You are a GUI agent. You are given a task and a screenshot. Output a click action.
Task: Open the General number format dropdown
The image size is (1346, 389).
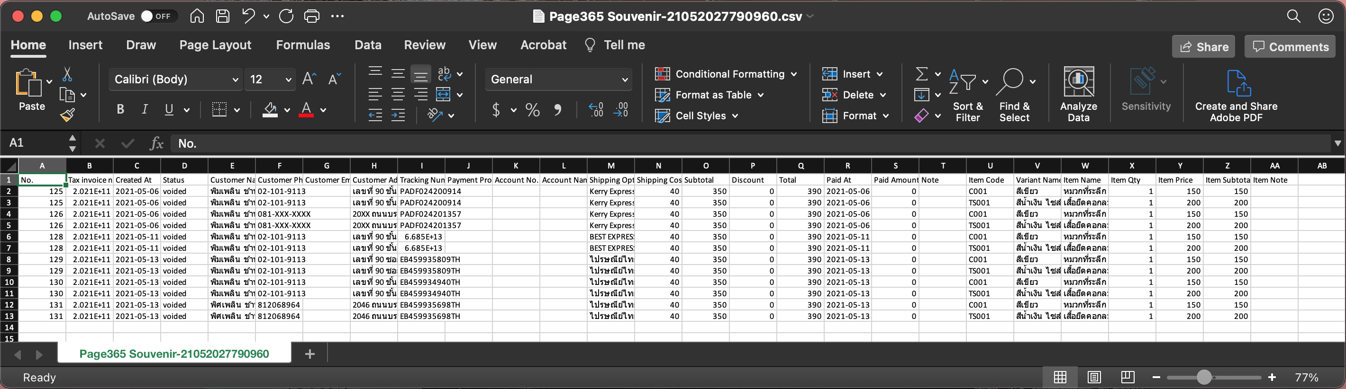pos(559,79)
